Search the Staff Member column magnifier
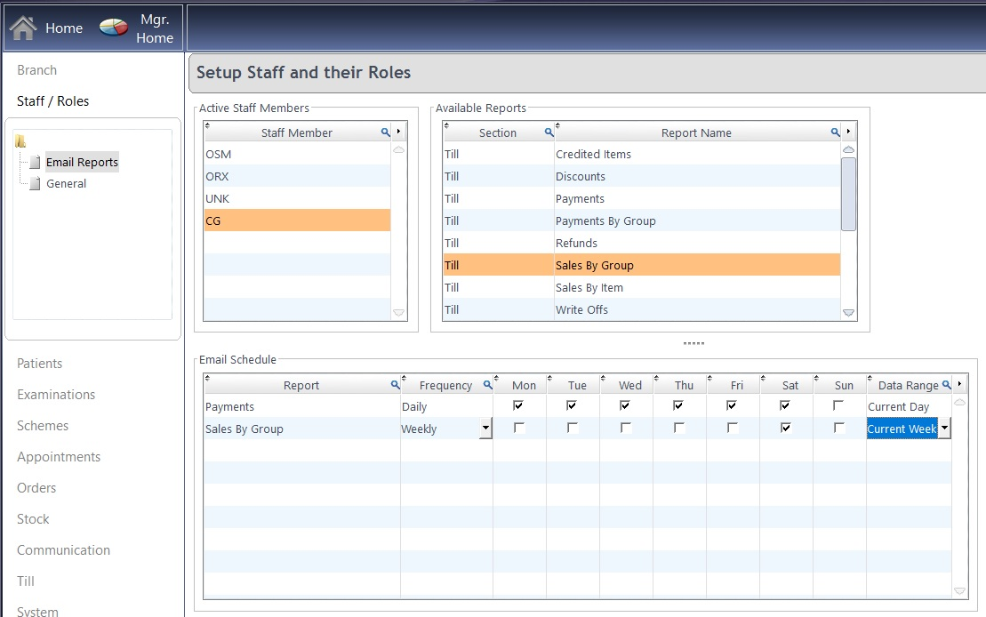 [x=386, y=132]
